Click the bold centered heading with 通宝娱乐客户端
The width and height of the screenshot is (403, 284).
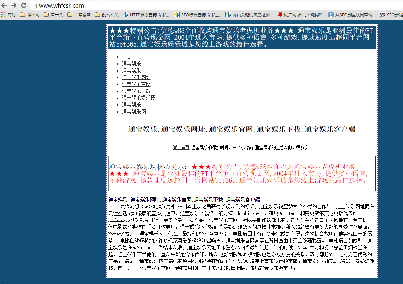[x=242, y=129]
